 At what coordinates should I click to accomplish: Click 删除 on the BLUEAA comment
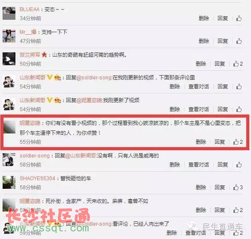(x=204, y=18)
